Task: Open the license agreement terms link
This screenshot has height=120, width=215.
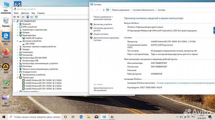Action: click(x=186, y=83)
